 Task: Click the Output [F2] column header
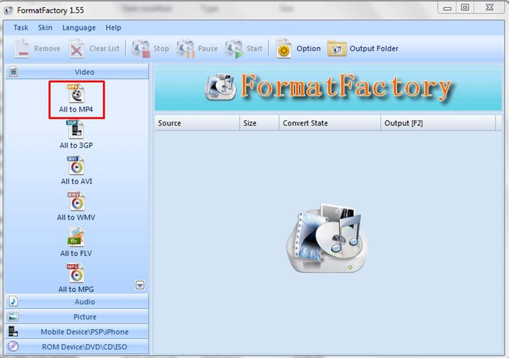pyautogui.click(x=438, y=123)
